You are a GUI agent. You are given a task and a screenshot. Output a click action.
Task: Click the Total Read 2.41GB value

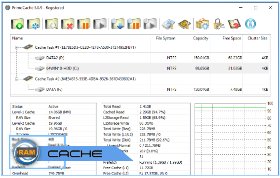click(145, 107)
